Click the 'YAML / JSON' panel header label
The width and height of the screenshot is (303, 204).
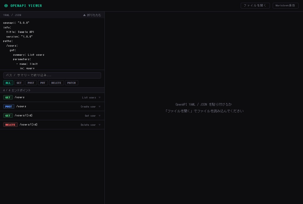12,15
